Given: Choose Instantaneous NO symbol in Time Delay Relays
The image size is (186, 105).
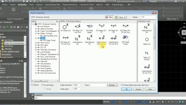Looking at the screenshot, I should pos(78,40).
